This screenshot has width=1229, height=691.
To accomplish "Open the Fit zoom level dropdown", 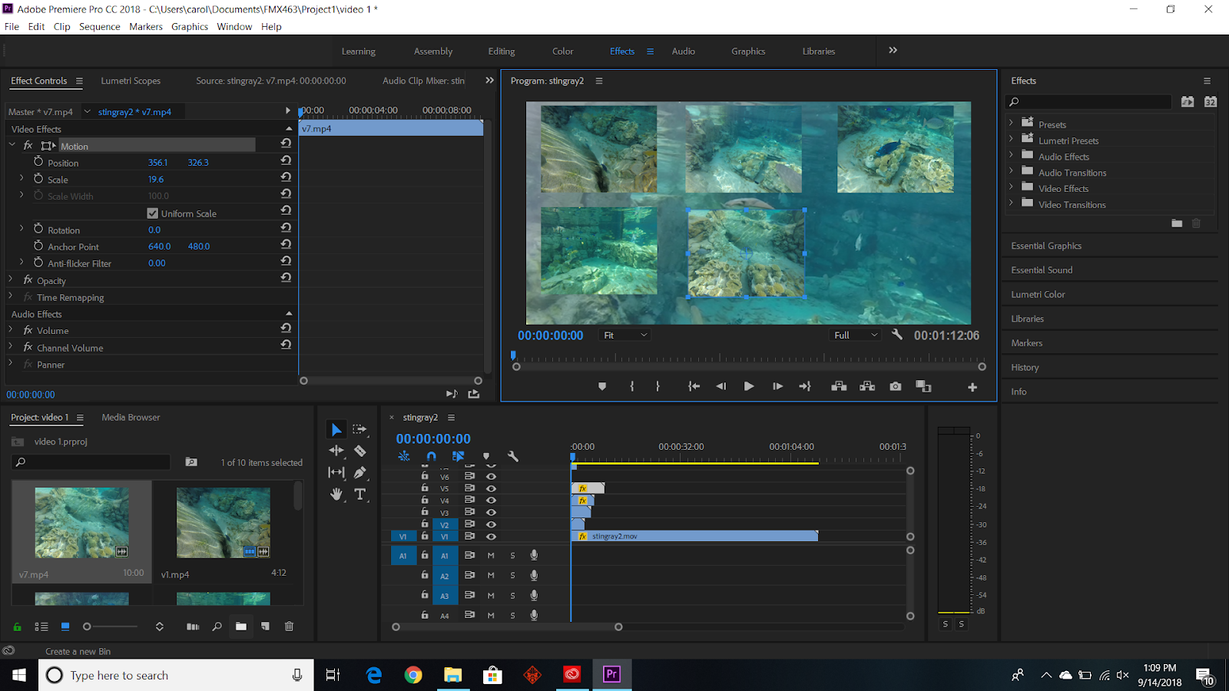I will point(625,336).
